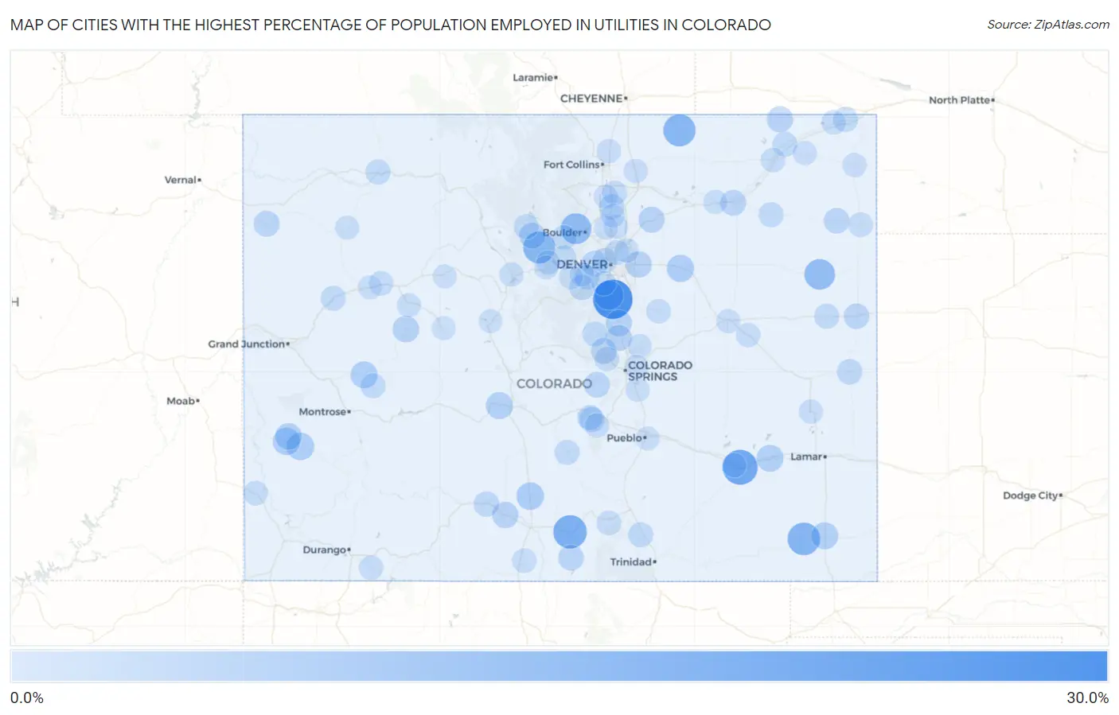This screenshot has width=1119, height=715.
Task: Click the COLORADO state label
Action: pyautogui.click(x=554, y=383)
